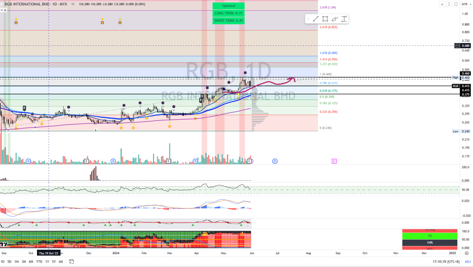This screenshot has height=267, width=473.
Task: Select the trend line drawing tool
Action: coord(316,19)
